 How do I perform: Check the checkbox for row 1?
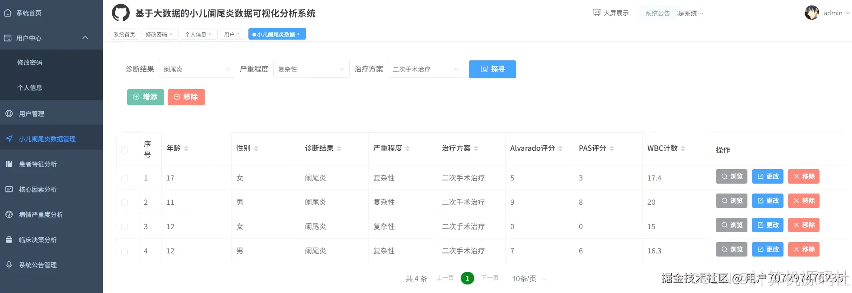coord(124,178)
